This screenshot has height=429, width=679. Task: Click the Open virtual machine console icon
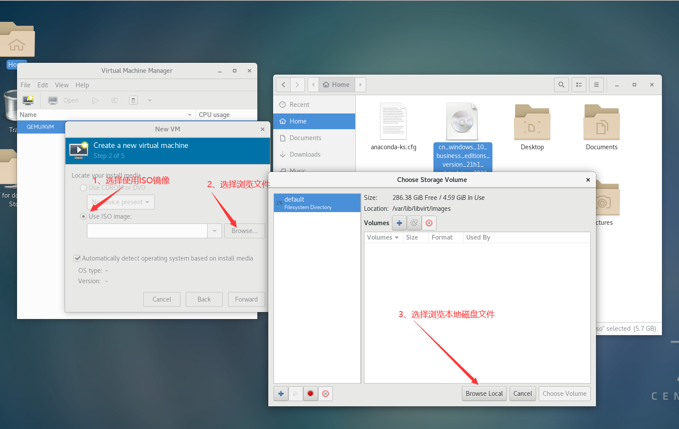52,100
